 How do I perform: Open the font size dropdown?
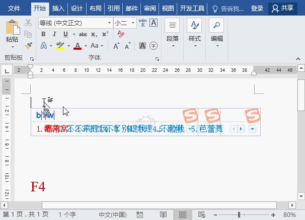[x=133, y=23]
